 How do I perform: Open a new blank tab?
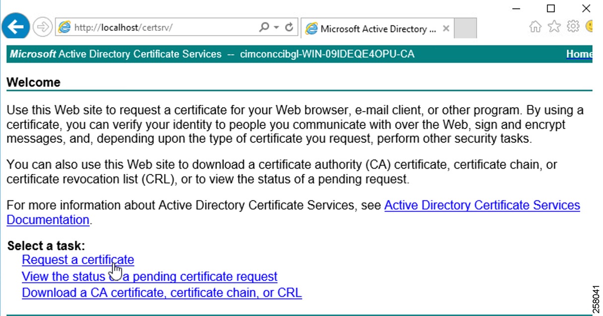pyautogui.click(x=465, y=28)
